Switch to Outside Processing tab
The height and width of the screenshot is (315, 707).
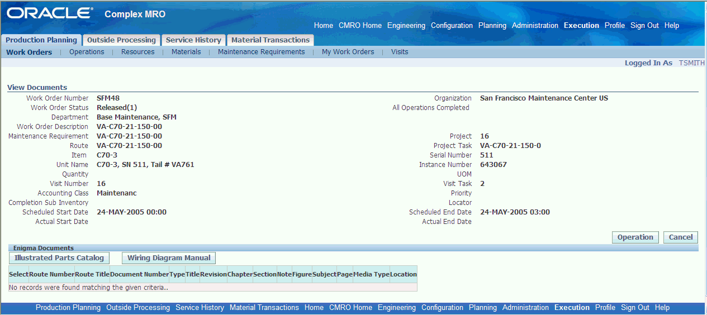[x=121, y=40]
